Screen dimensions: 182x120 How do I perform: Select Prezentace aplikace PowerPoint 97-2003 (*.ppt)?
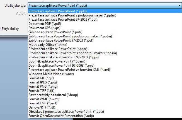click(x=105, y=20)
